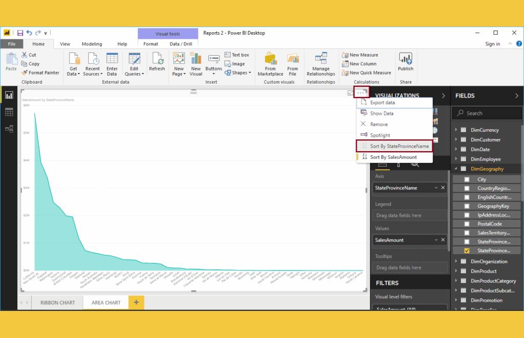Check the PostalCode field checkbox

click(x=467, y=224)
